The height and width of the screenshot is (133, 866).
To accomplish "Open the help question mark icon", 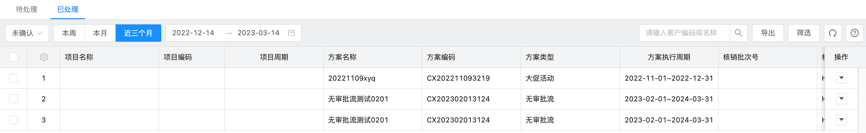I will (x=855, y=33).
